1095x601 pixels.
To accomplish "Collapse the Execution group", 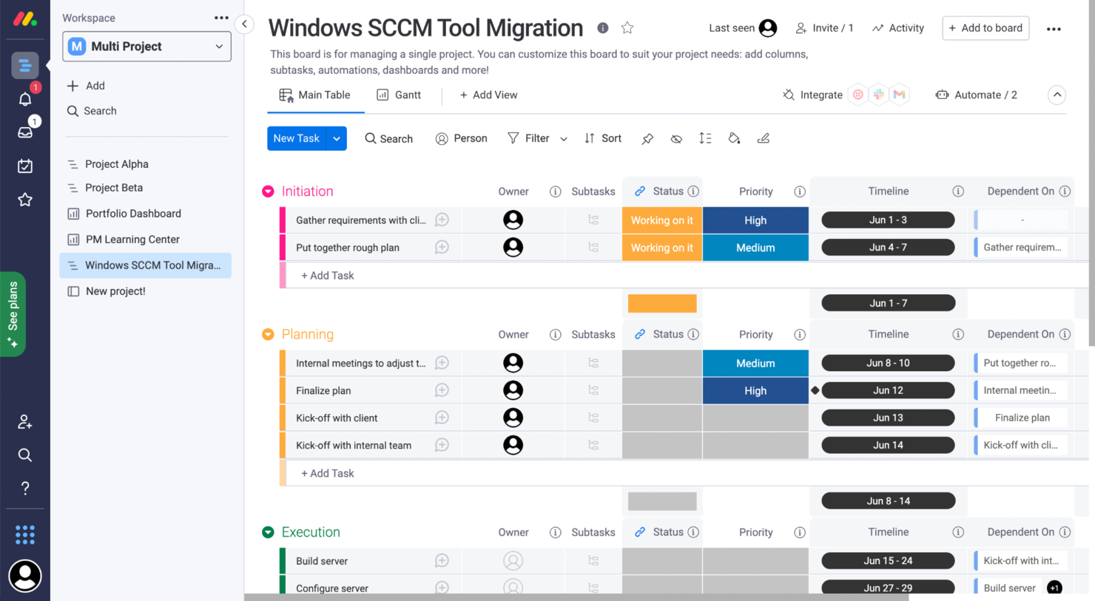I will (x=268, y=532).
